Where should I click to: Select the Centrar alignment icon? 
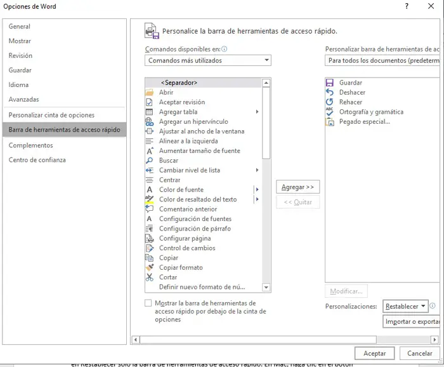click(x=149, y=180)
